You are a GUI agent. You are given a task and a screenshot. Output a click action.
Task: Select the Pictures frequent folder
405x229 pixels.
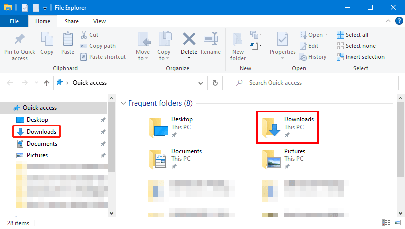(283, 158)
